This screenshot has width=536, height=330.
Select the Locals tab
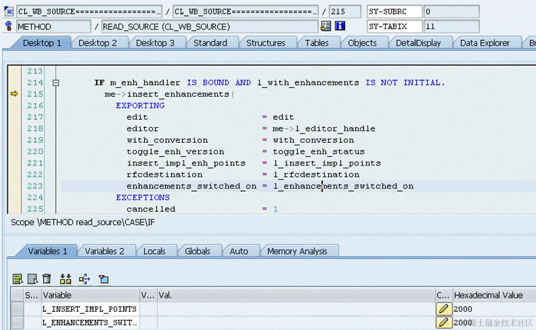pyautogui.click(x=154, y=252)
